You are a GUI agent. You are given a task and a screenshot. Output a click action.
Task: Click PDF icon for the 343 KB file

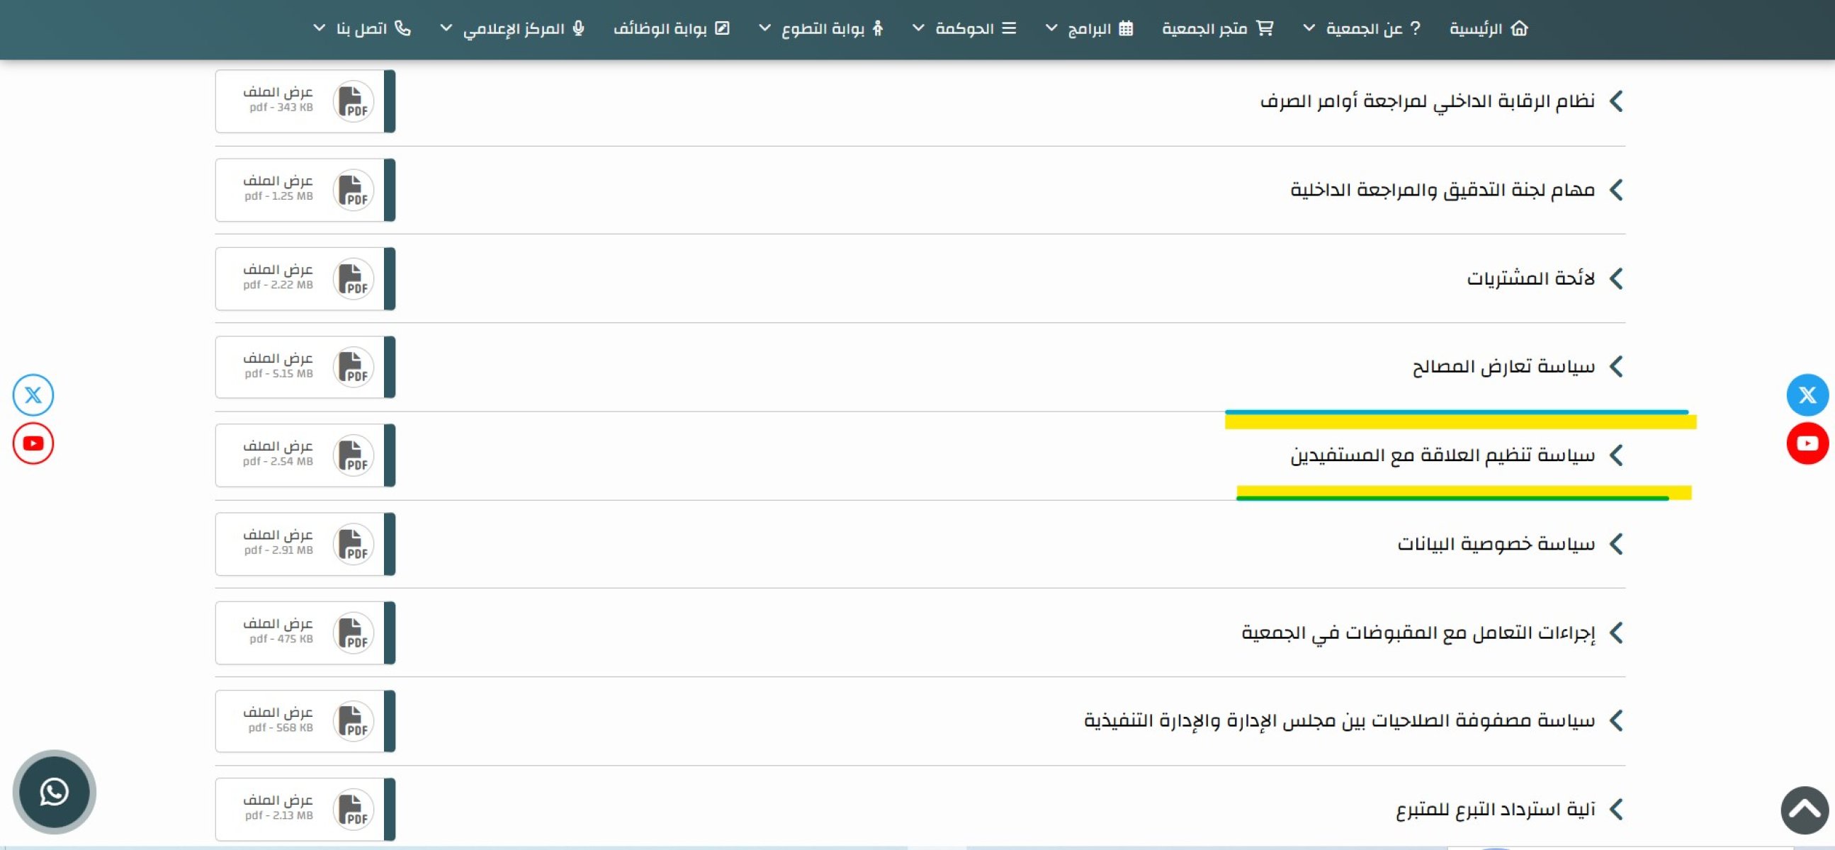(x=353, y=101)
